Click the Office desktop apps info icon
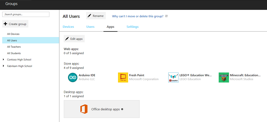The width and height of the screenshot is (267, 122). [122, 109]
